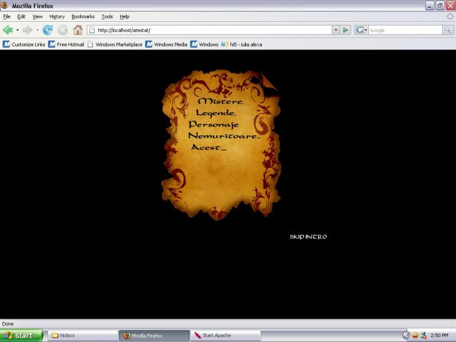Image resolution: width=456 pixels, height=342 pixels.
Task: Click the search magnifier icon
Action: pos(448,30)
